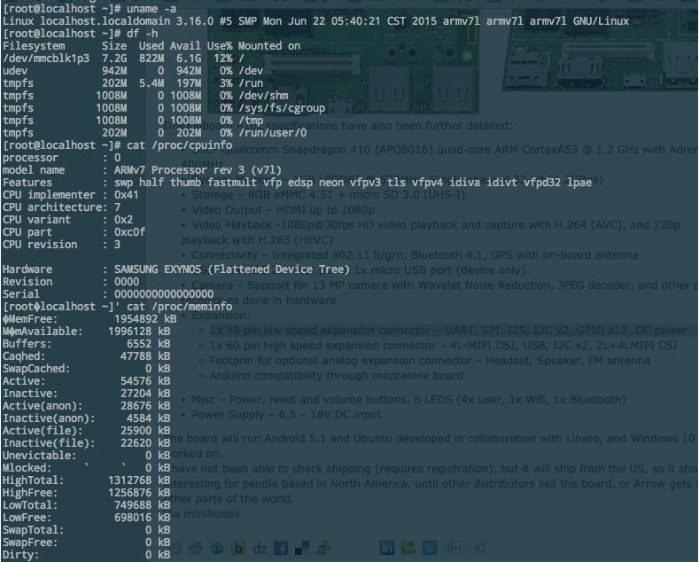Click the 'HighTotal:' label in the terminal

pyautogui.click(x=33, y=480)
